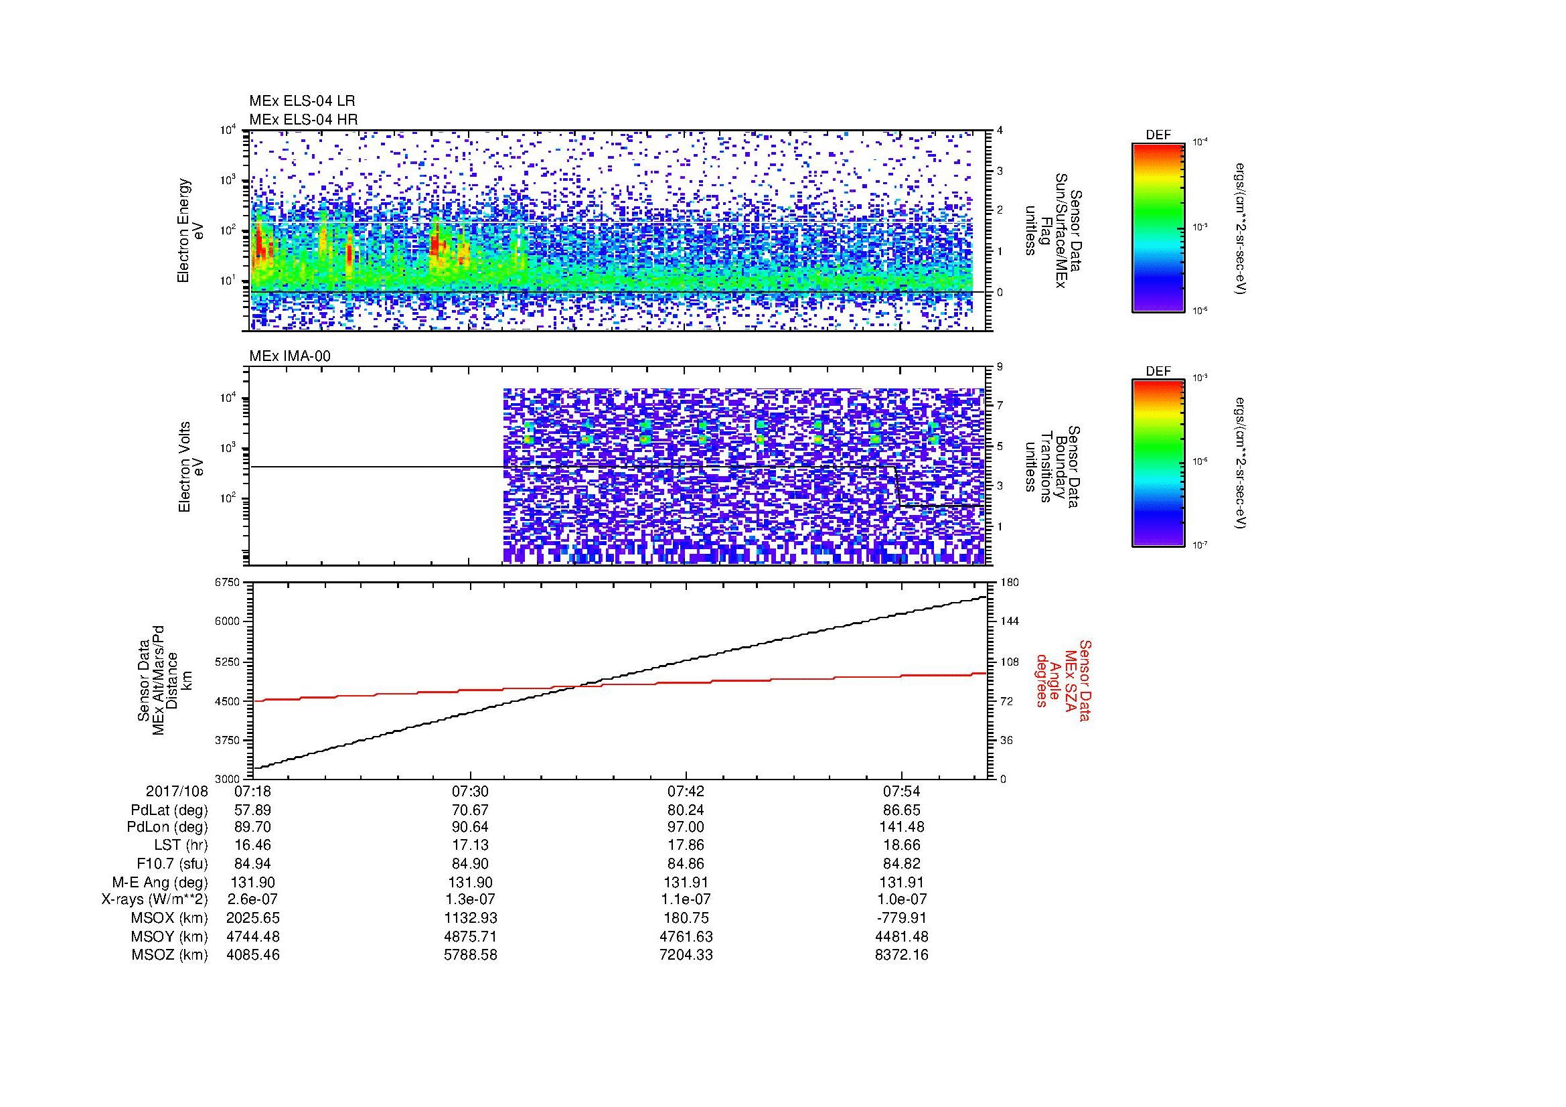Click the PdLat value 57.89
Image resolution: width=1566 pixels, height=1107 pixels.
tap(253, 810)
